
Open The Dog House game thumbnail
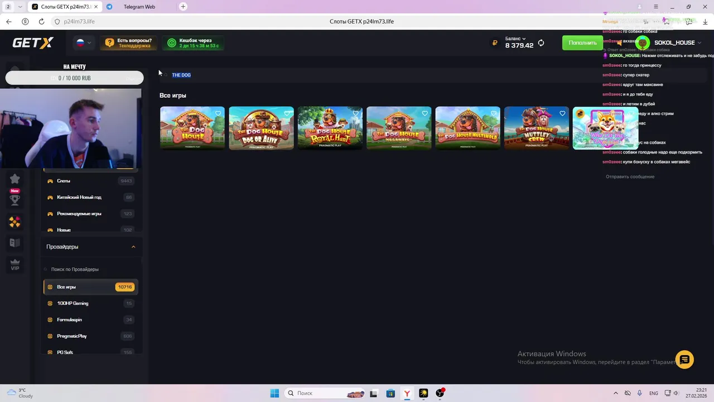[x=192, y=128]
